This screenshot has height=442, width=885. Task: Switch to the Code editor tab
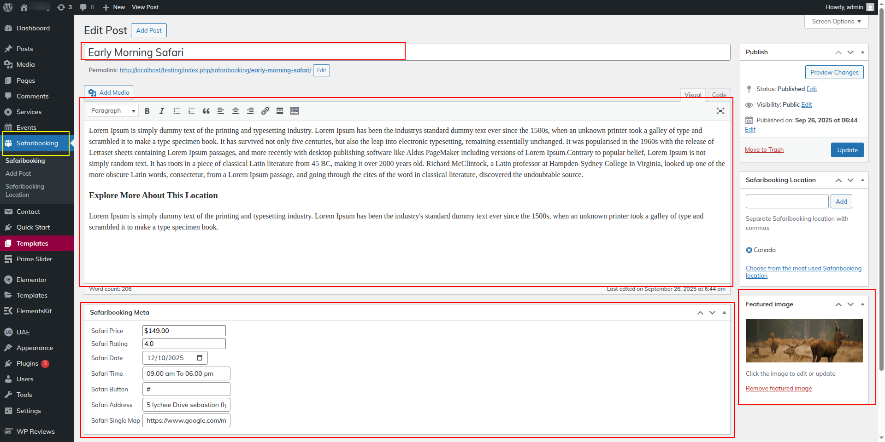(719, 95)
